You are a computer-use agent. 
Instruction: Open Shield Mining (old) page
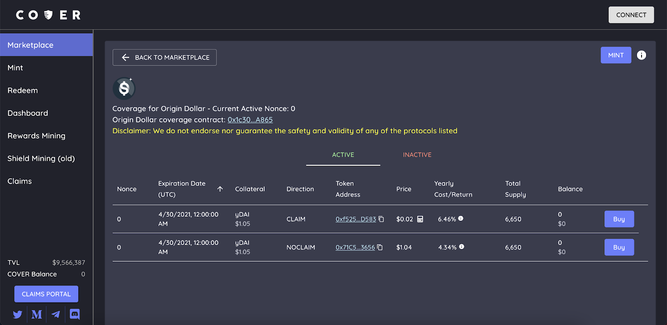coord(46,158)
